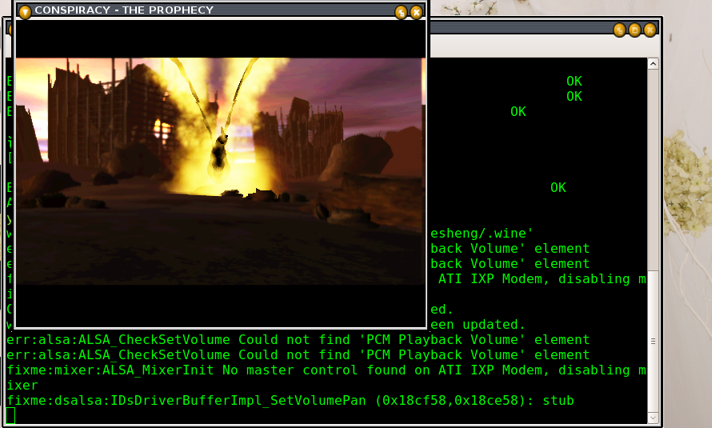Click the terminal scrollbar up arrow
The width and height of the screenshot is (712, 428).
(x=653, y=64)
